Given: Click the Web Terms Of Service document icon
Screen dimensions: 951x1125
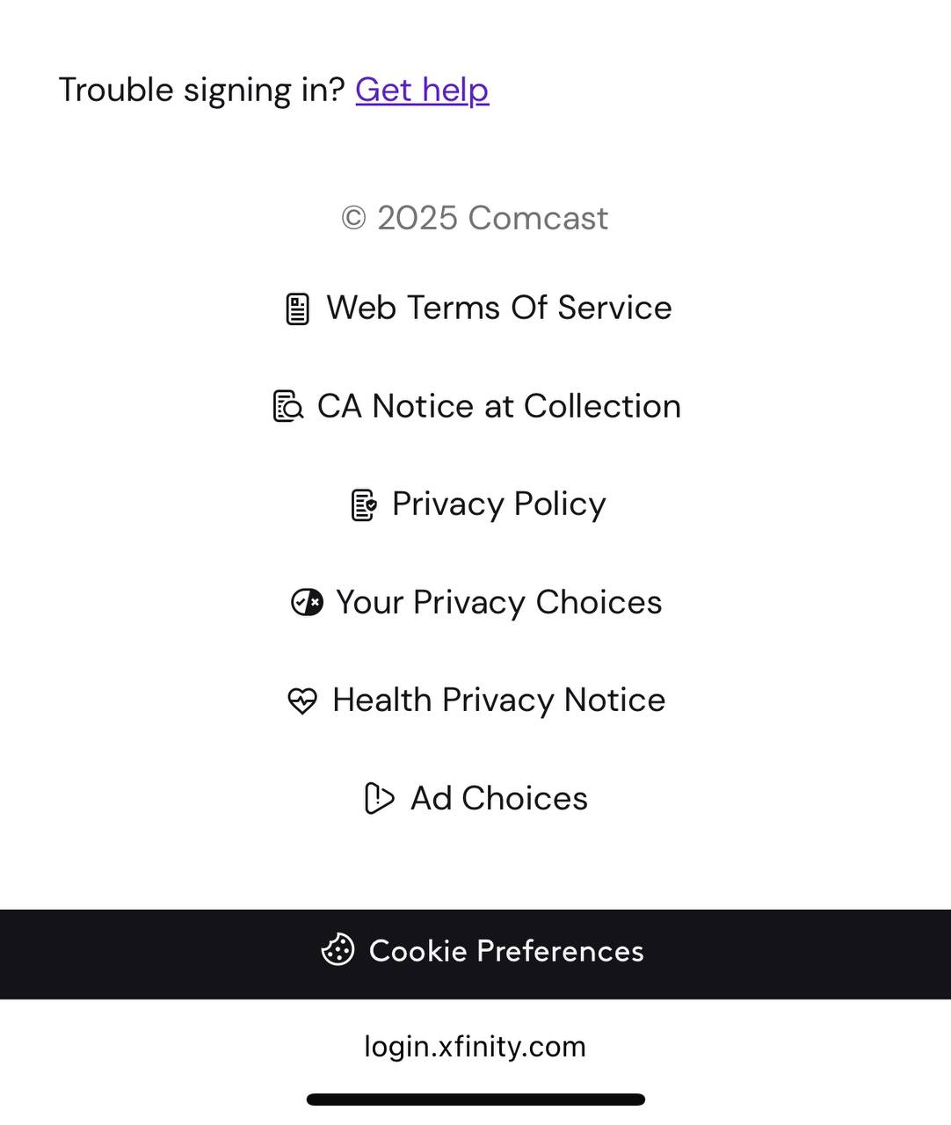Looking at the screenshot, I should [x=298, y=308].
